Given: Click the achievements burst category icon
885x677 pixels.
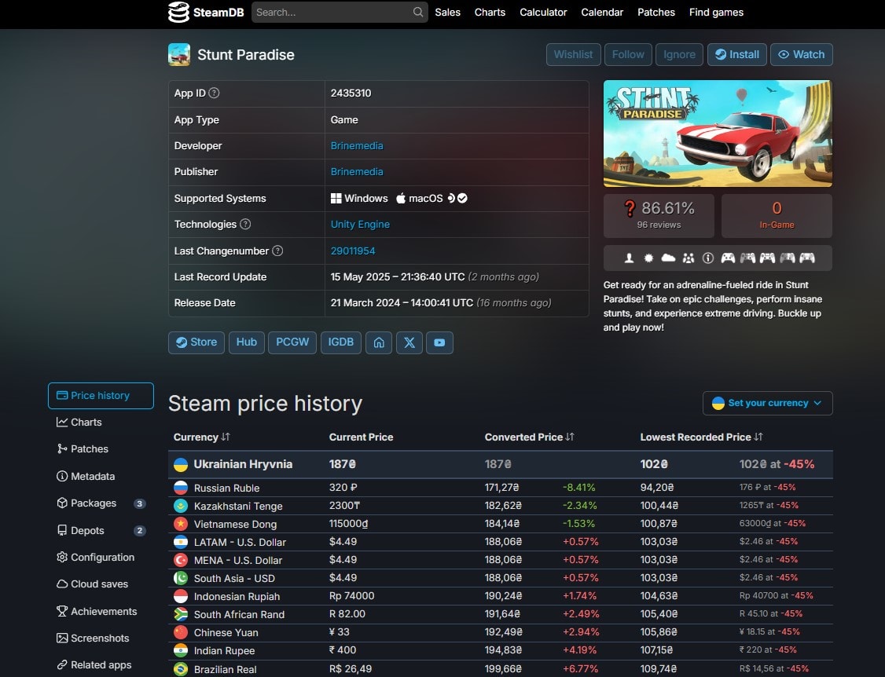Looking at the screenshot, I should 648,258.
